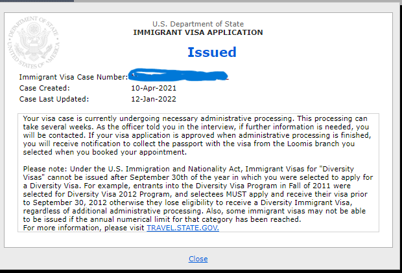Screen dimensions: 402x273
Task: Click the Please note Diversity Visas paragraph
Action: (198, 194)
